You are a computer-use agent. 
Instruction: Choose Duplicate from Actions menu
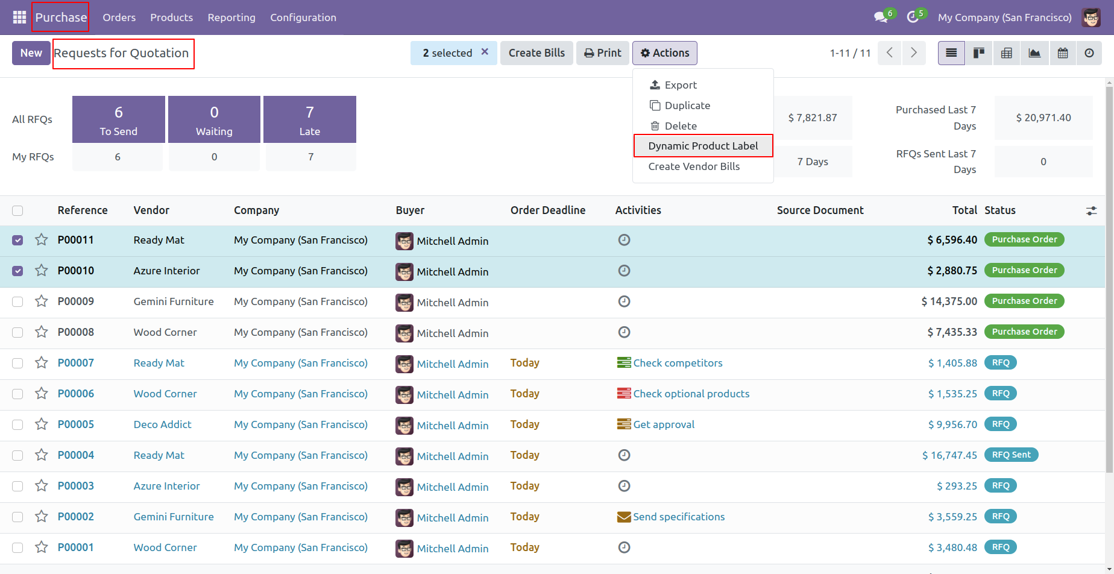click(703, 106)
